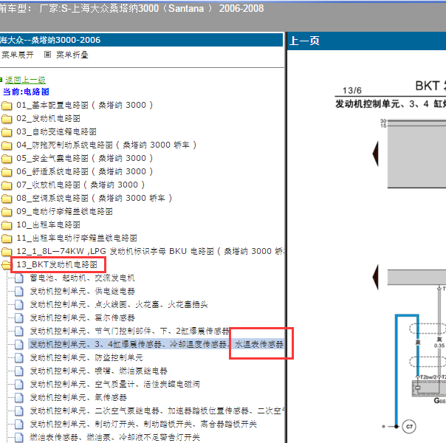The image size is (446, 443).
Task: Expand 07_收放机电路图 entry
Action: click(80, 185)
